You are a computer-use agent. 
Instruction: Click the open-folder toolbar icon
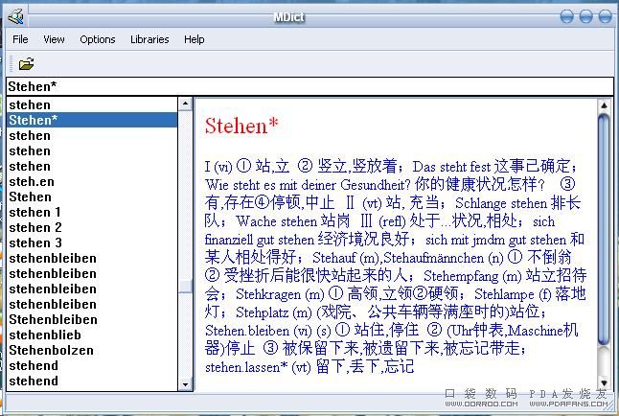click(27, 63)
